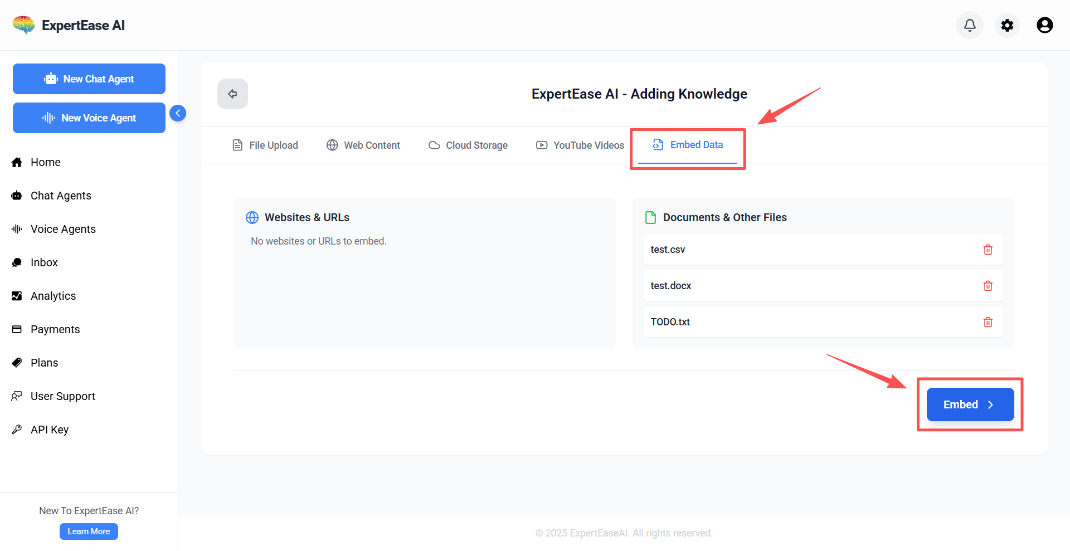This screenshot has width=1070, height=551.
Task: Click the ExpertEase AI brain logo
Action: tap(23, 25)
